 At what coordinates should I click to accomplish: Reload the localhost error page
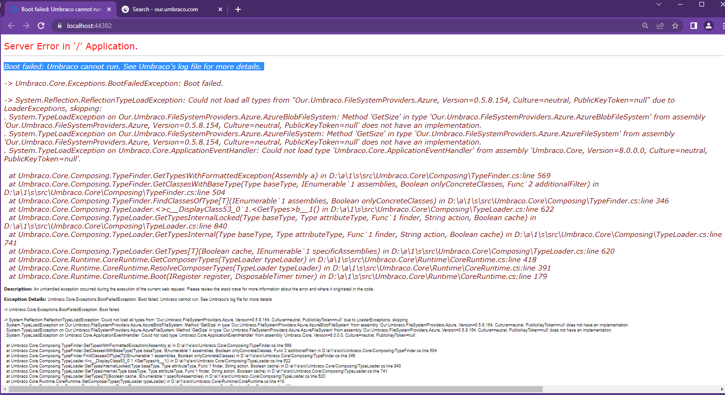tap(41, 26)
